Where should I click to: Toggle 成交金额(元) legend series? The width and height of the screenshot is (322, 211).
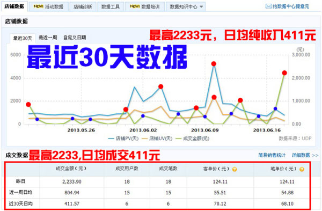pyautogui.click(x=193, y=139)
